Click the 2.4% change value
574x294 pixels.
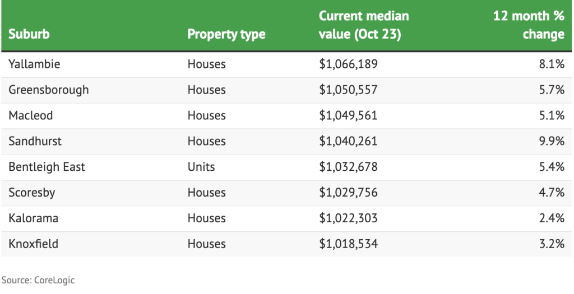pyautogui.click(x=551, y=218)
